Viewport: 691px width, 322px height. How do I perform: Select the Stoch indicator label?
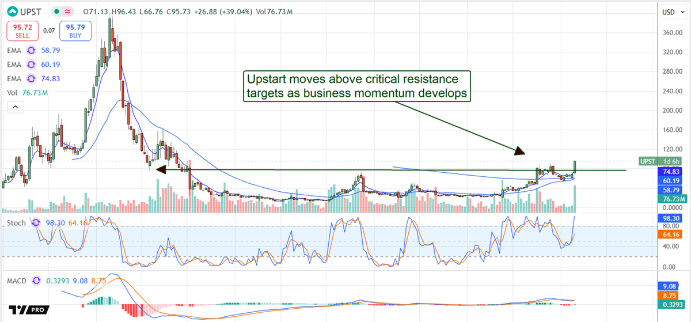tap(17, 223)
